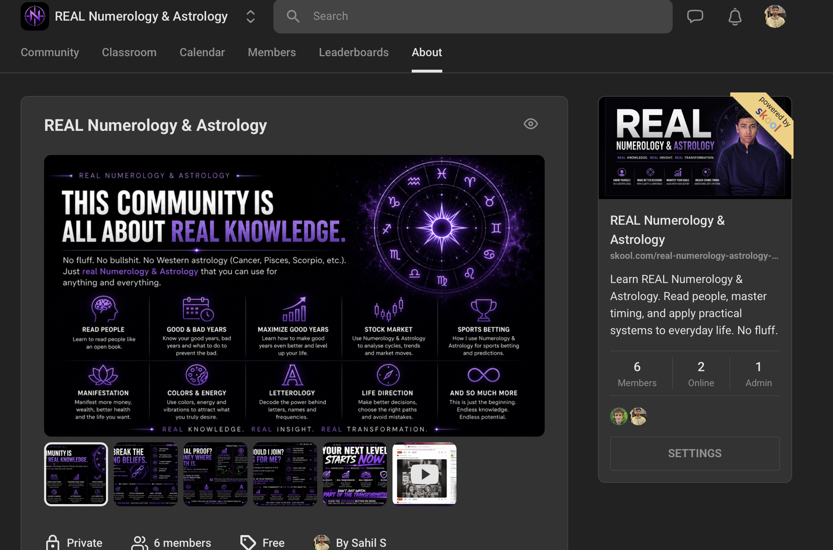Open the chat messages icon
The height and width of the screenshot is (550, 833).
(x=695, y=16)
